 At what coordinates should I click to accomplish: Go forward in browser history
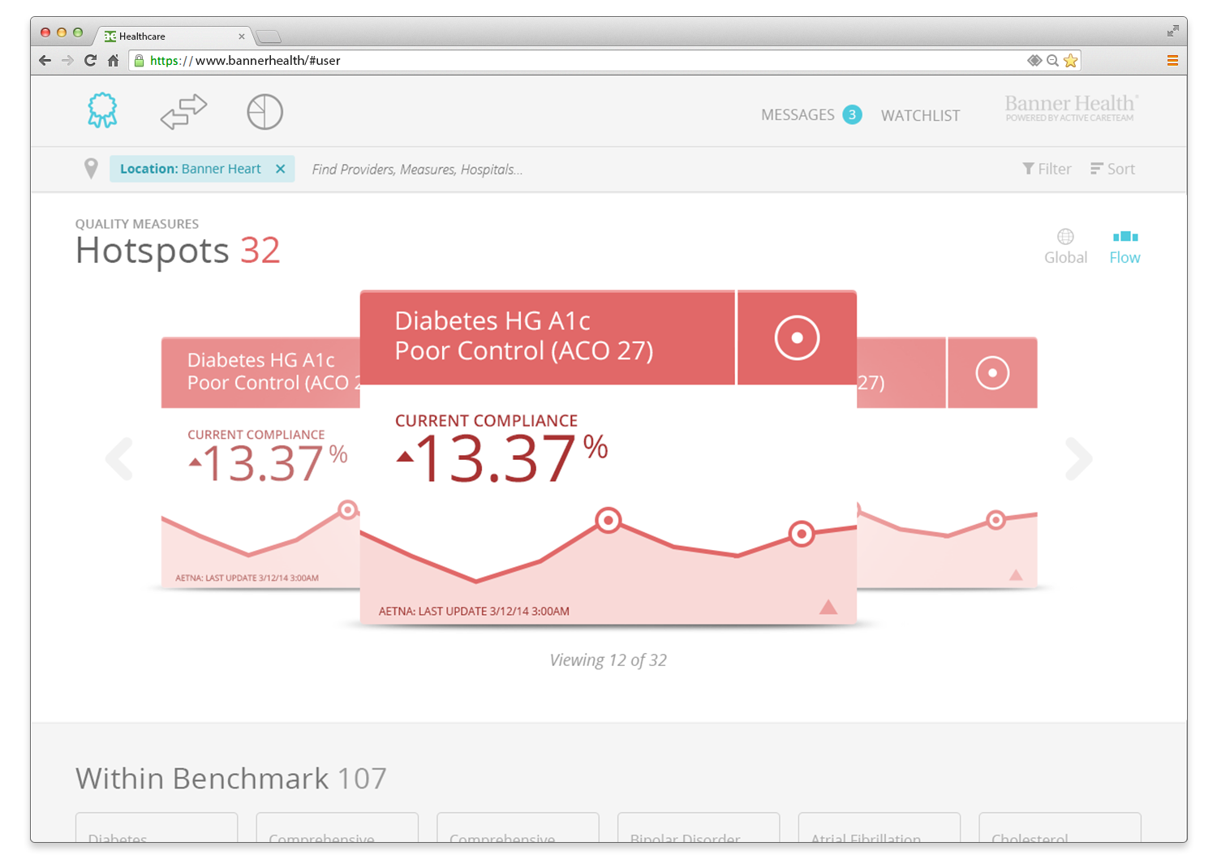click(x=67, y=60)
